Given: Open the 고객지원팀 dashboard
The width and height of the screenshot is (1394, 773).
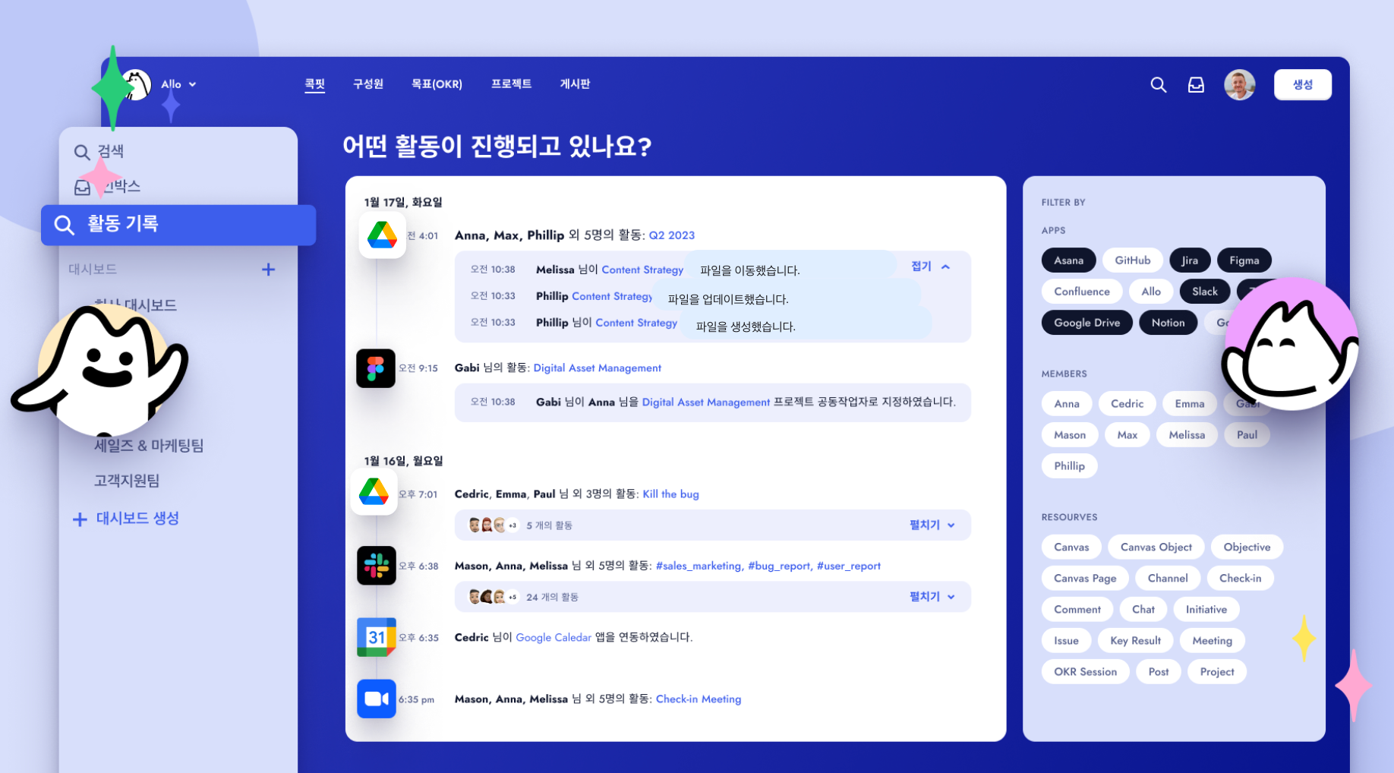Looking at the screenshot, I should coord(127,481).
